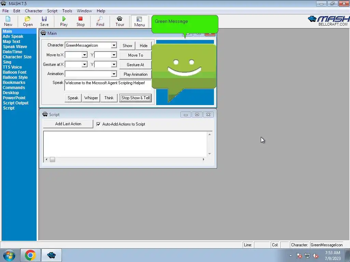
Task: Expand the Animation dropdown
Action: click(114, 74)
